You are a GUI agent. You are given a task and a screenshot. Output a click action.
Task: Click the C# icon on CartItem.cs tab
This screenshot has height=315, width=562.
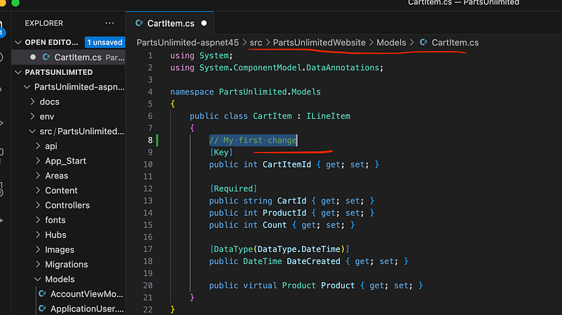[139, 23]
